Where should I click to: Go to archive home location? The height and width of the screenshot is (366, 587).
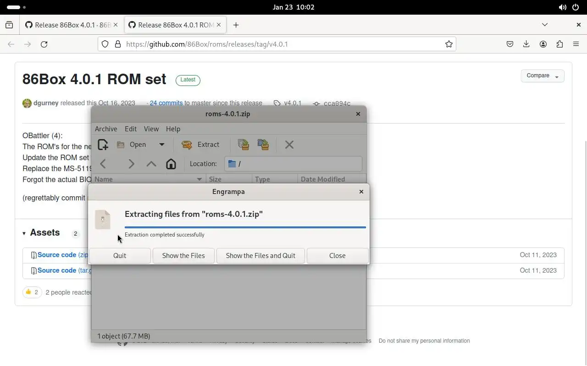point(171,164)
